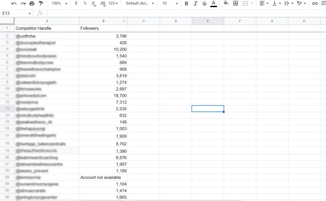Decrease decimal places
Screen dimensions: 326x201
click(x=93, y=4)
